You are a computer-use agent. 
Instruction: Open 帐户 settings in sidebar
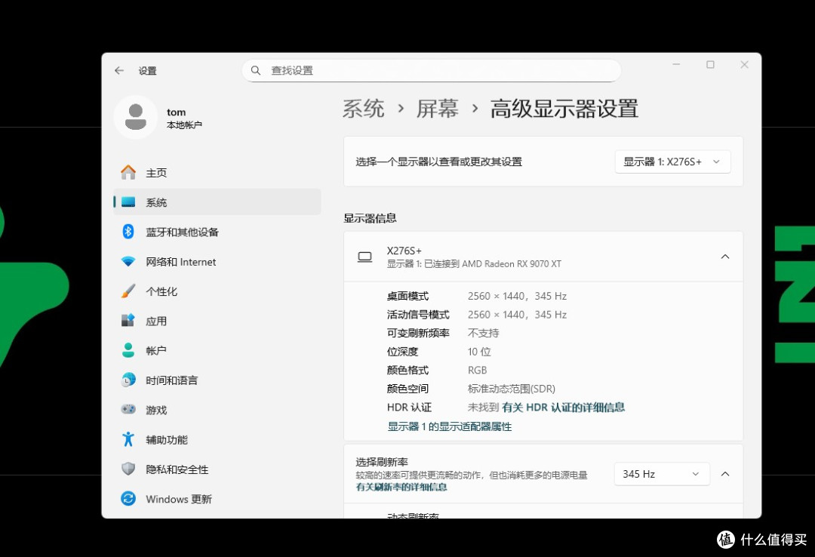click(217, 350)
